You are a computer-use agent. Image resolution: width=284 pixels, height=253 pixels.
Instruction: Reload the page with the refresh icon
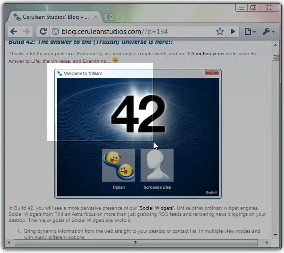43,32
